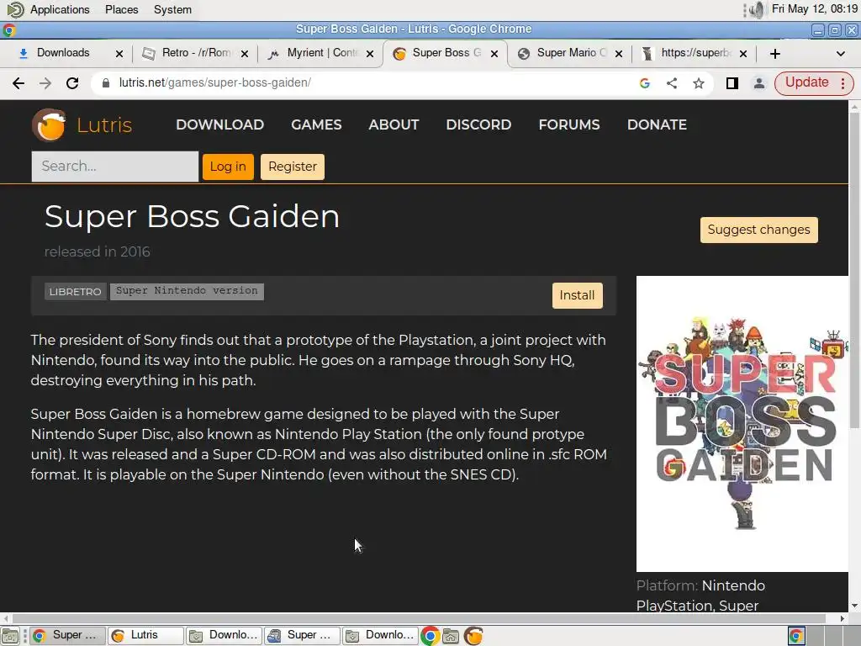Launch Chrome from taskbar launcher icon
The width and height of the screenshot is (861, 646).
430,636
